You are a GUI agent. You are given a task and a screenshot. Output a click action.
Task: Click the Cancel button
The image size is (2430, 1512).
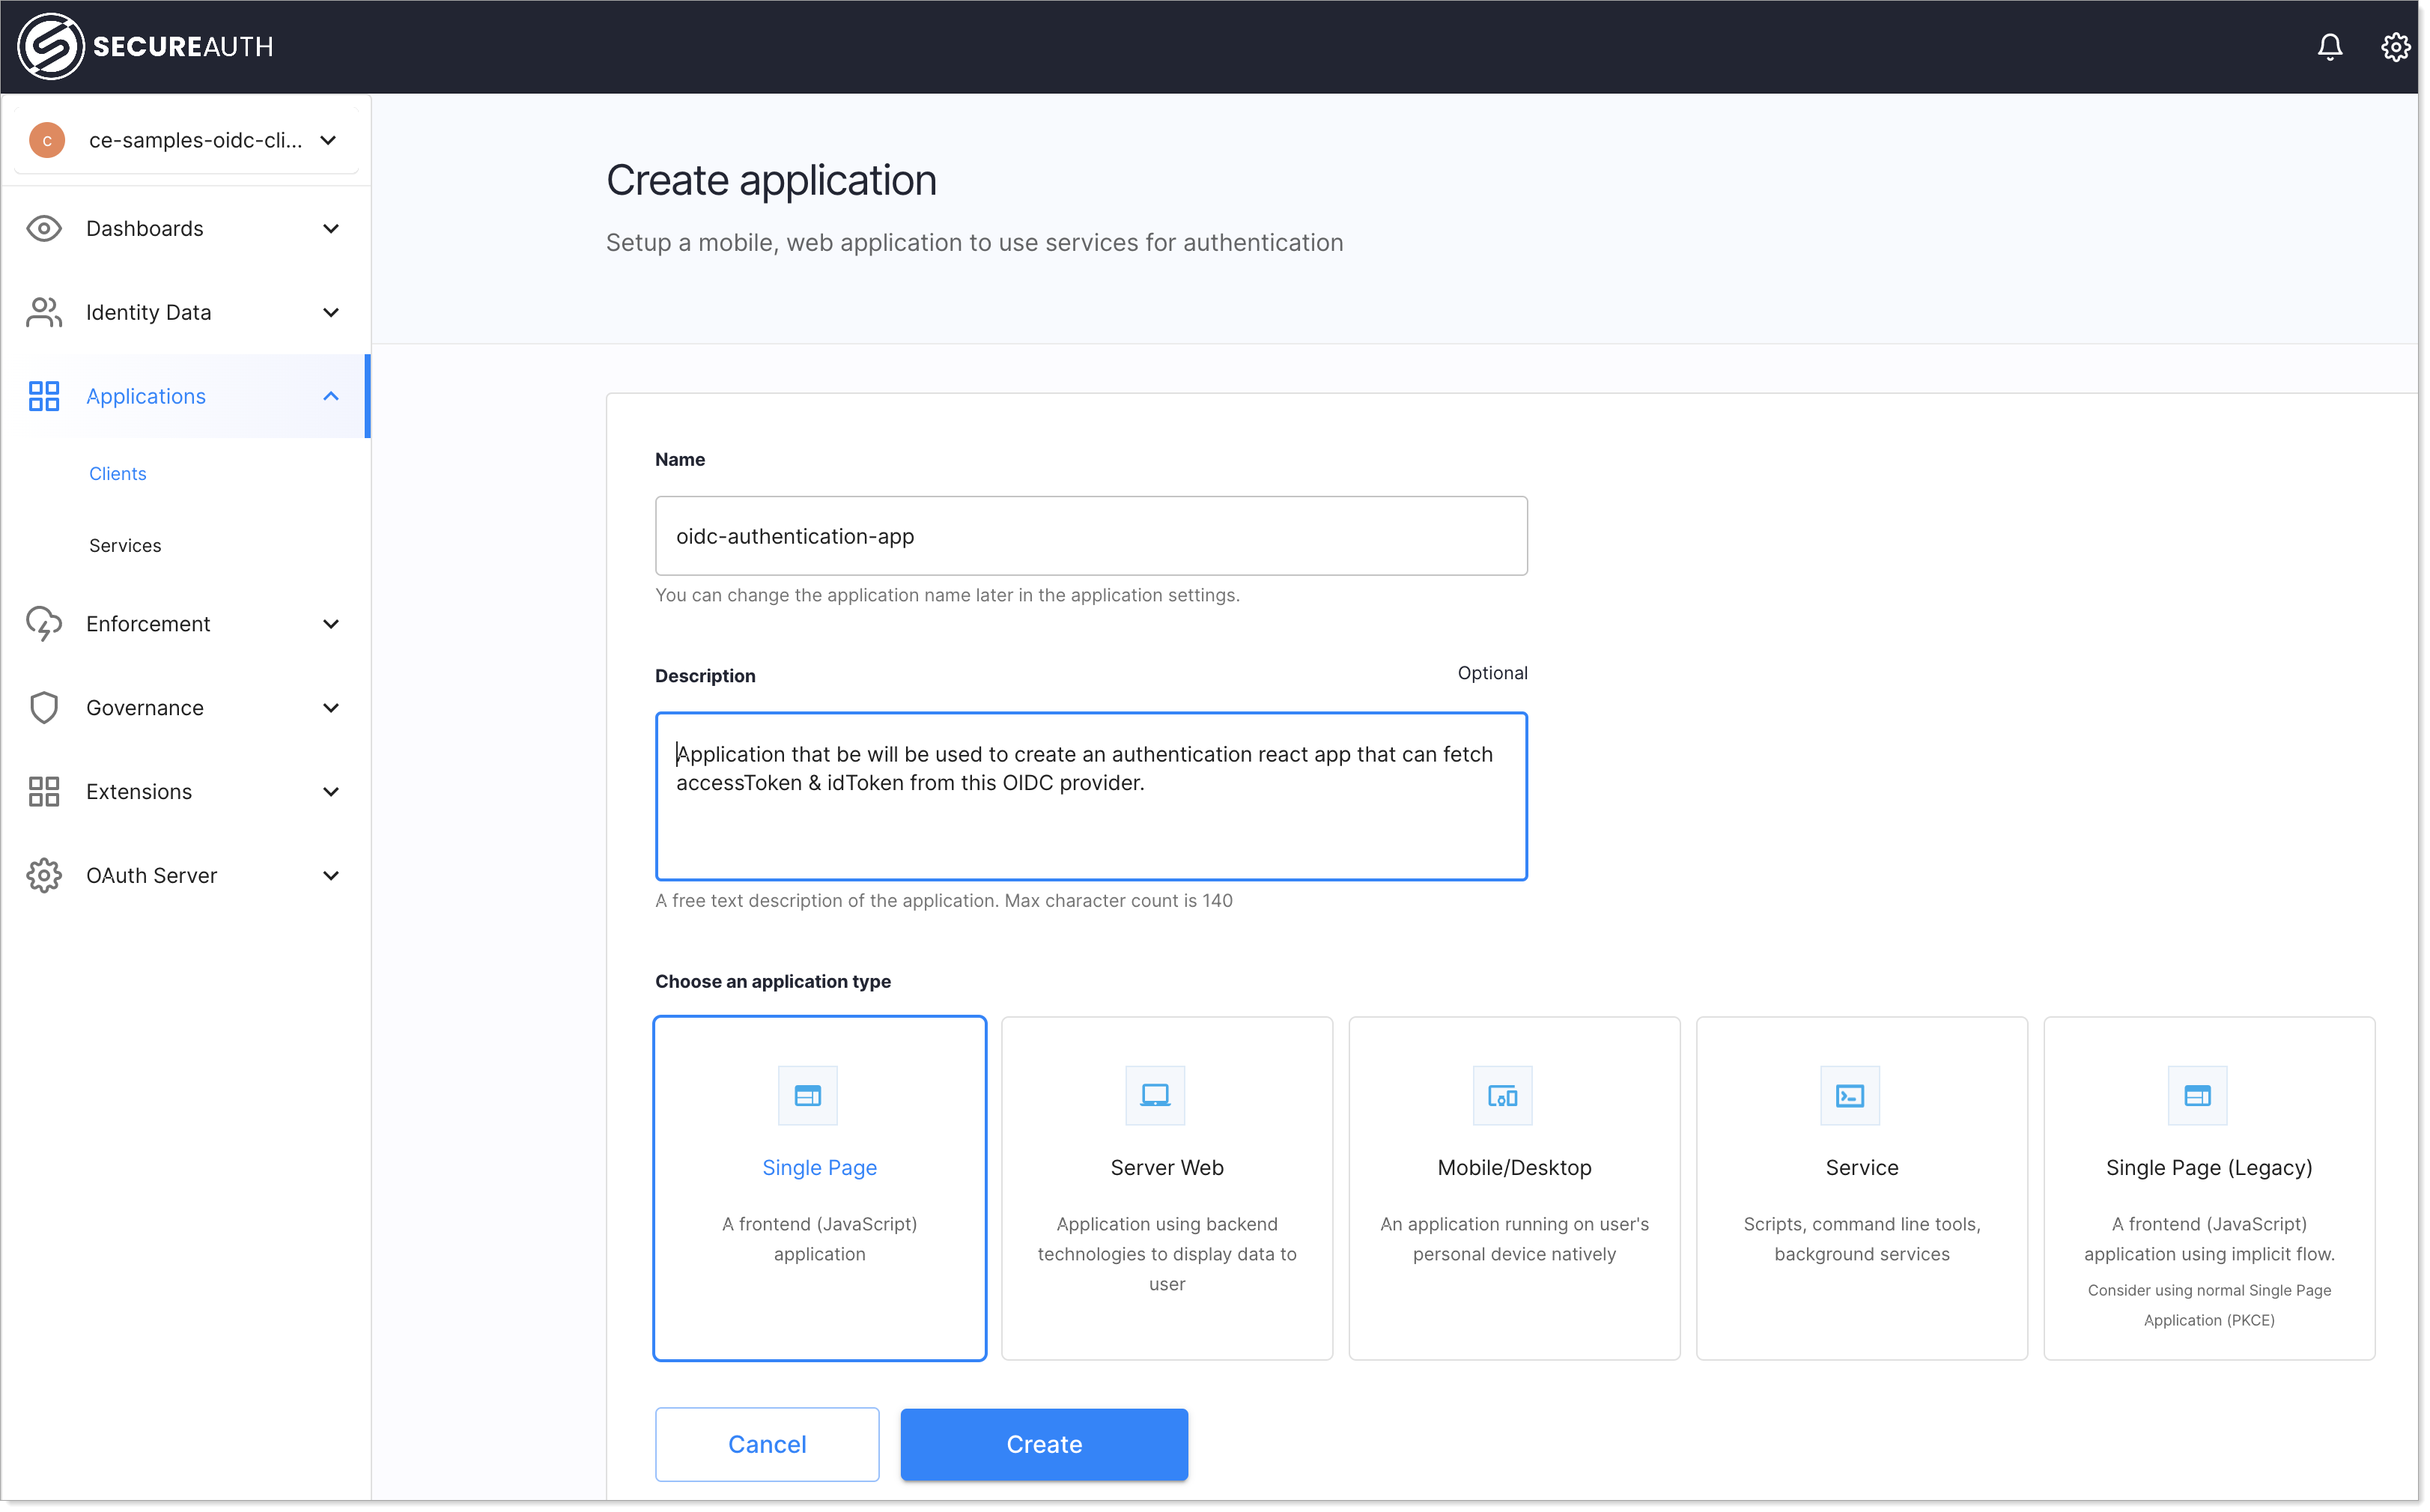pos(767,1445)
